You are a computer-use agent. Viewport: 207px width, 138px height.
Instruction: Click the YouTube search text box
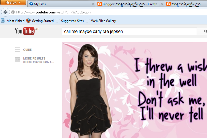coord(129,31)
